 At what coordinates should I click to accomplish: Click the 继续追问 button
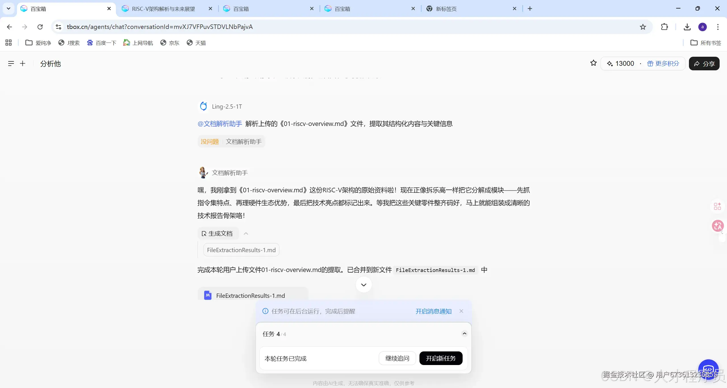pyautogui.click(x=397, y=358)
